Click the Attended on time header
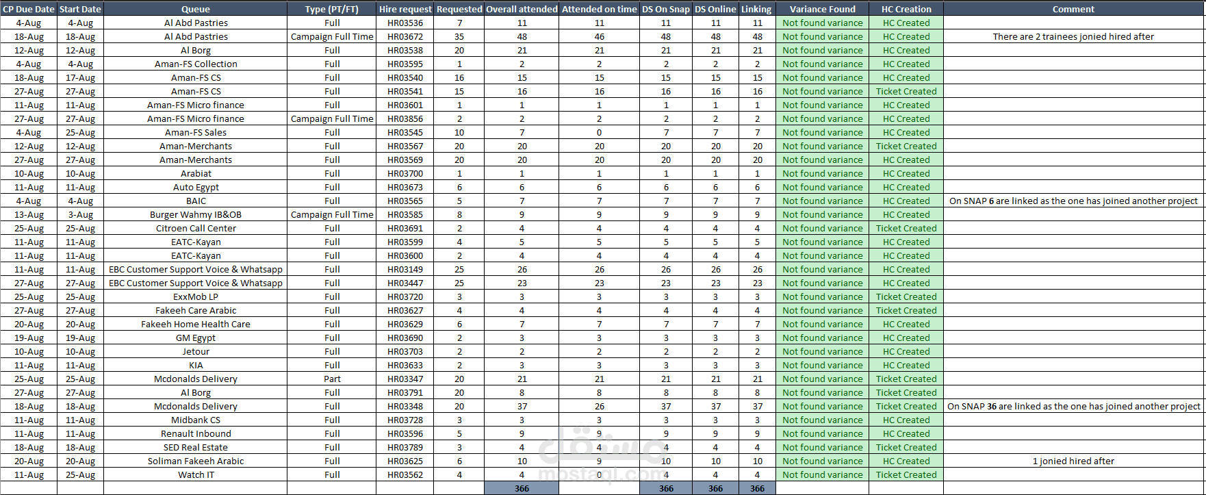 [x=600, y=9]
